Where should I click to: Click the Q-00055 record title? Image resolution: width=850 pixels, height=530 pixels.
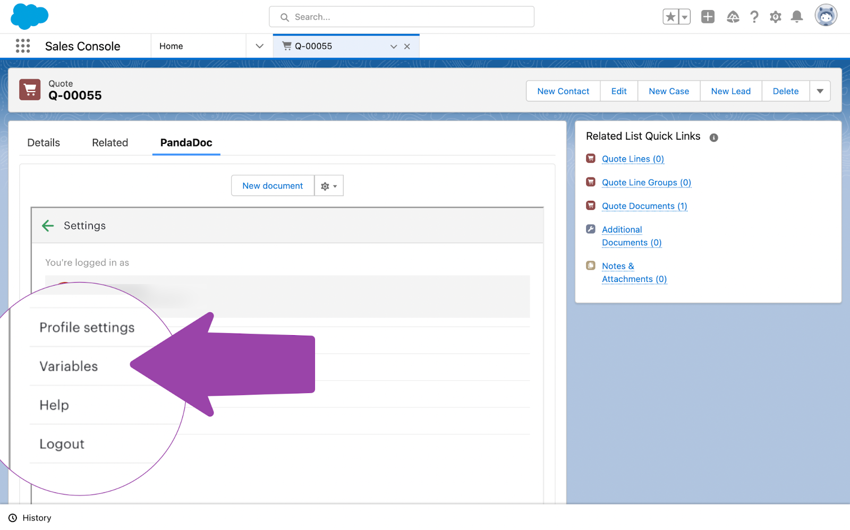point(75,96)
